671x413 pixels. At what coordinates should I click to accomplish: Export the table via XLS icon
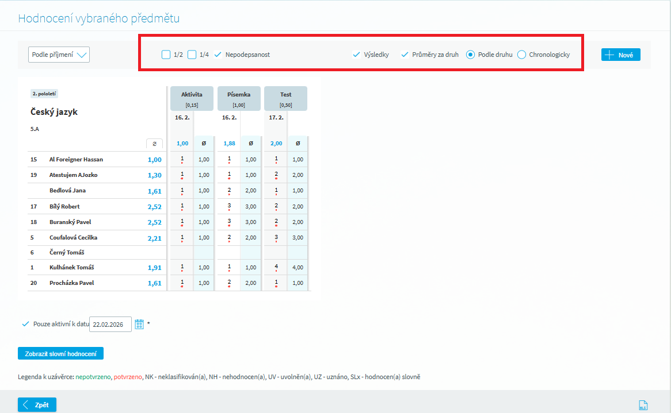pyautogui.click(x=643, y=406)
